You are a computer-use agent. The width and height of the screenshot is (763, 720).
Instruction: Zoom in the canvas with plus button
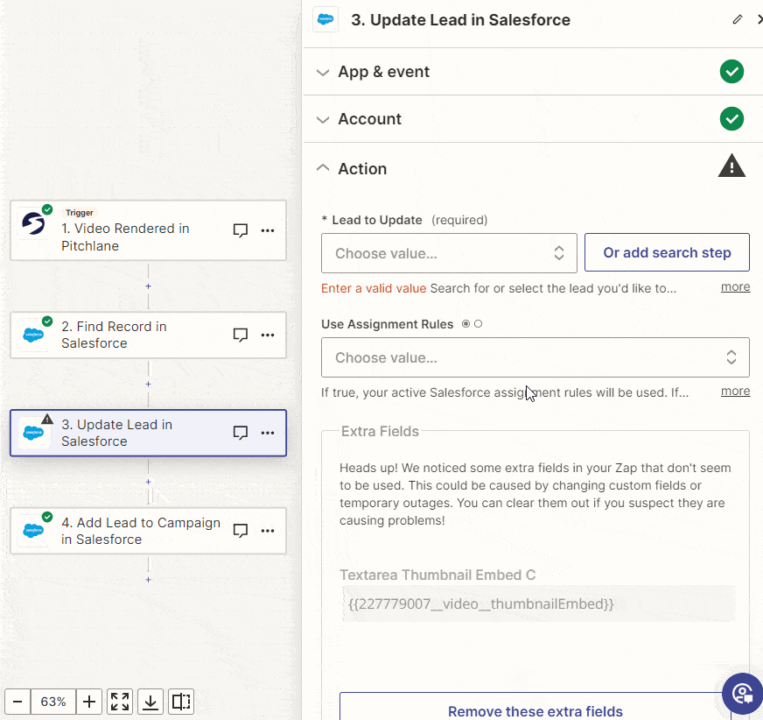pos(89,702)
